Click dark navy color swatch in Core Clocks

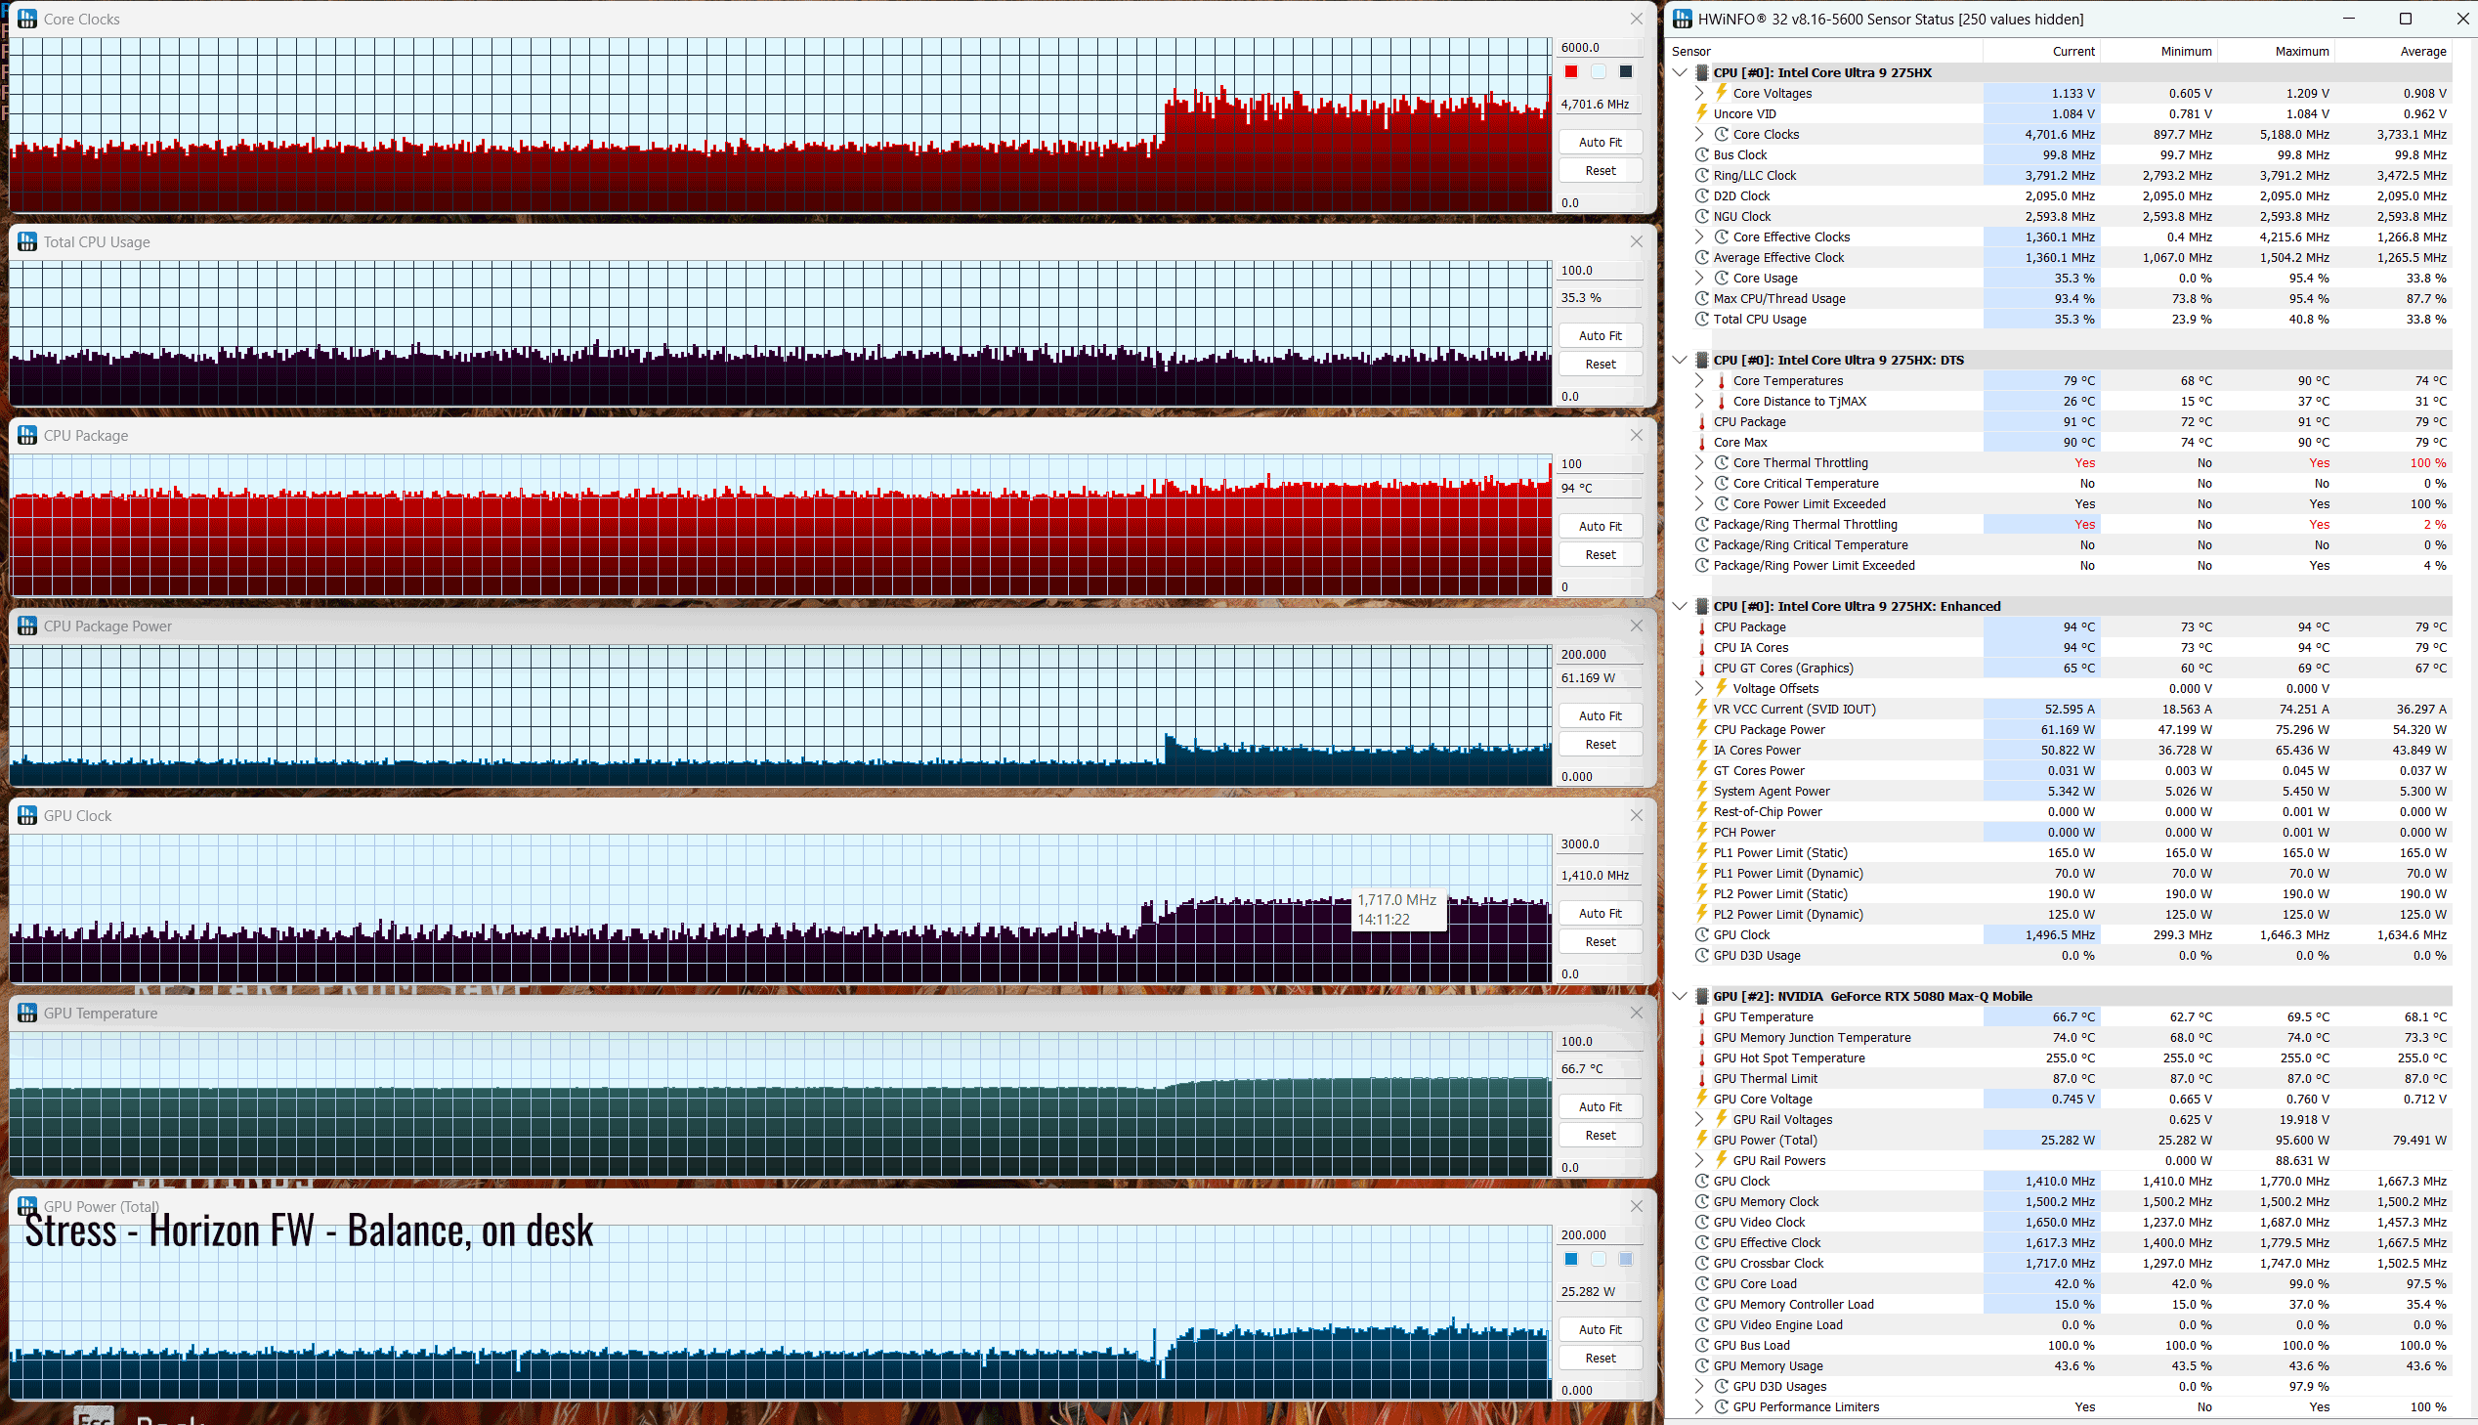pos(1626,71)
